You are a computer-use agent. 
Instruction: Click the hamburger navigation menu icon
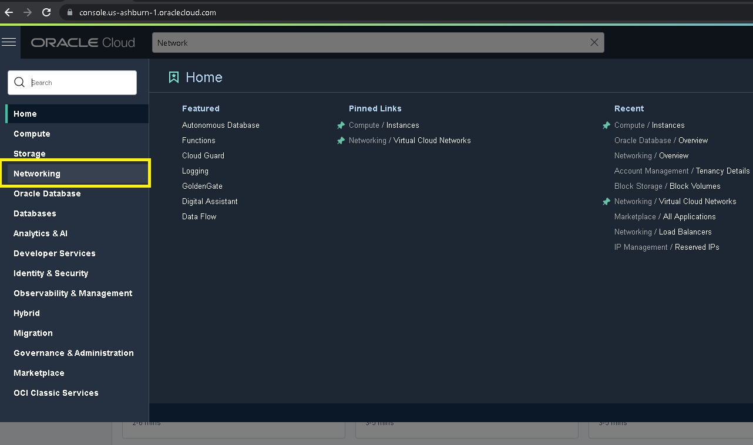point(9,42)
